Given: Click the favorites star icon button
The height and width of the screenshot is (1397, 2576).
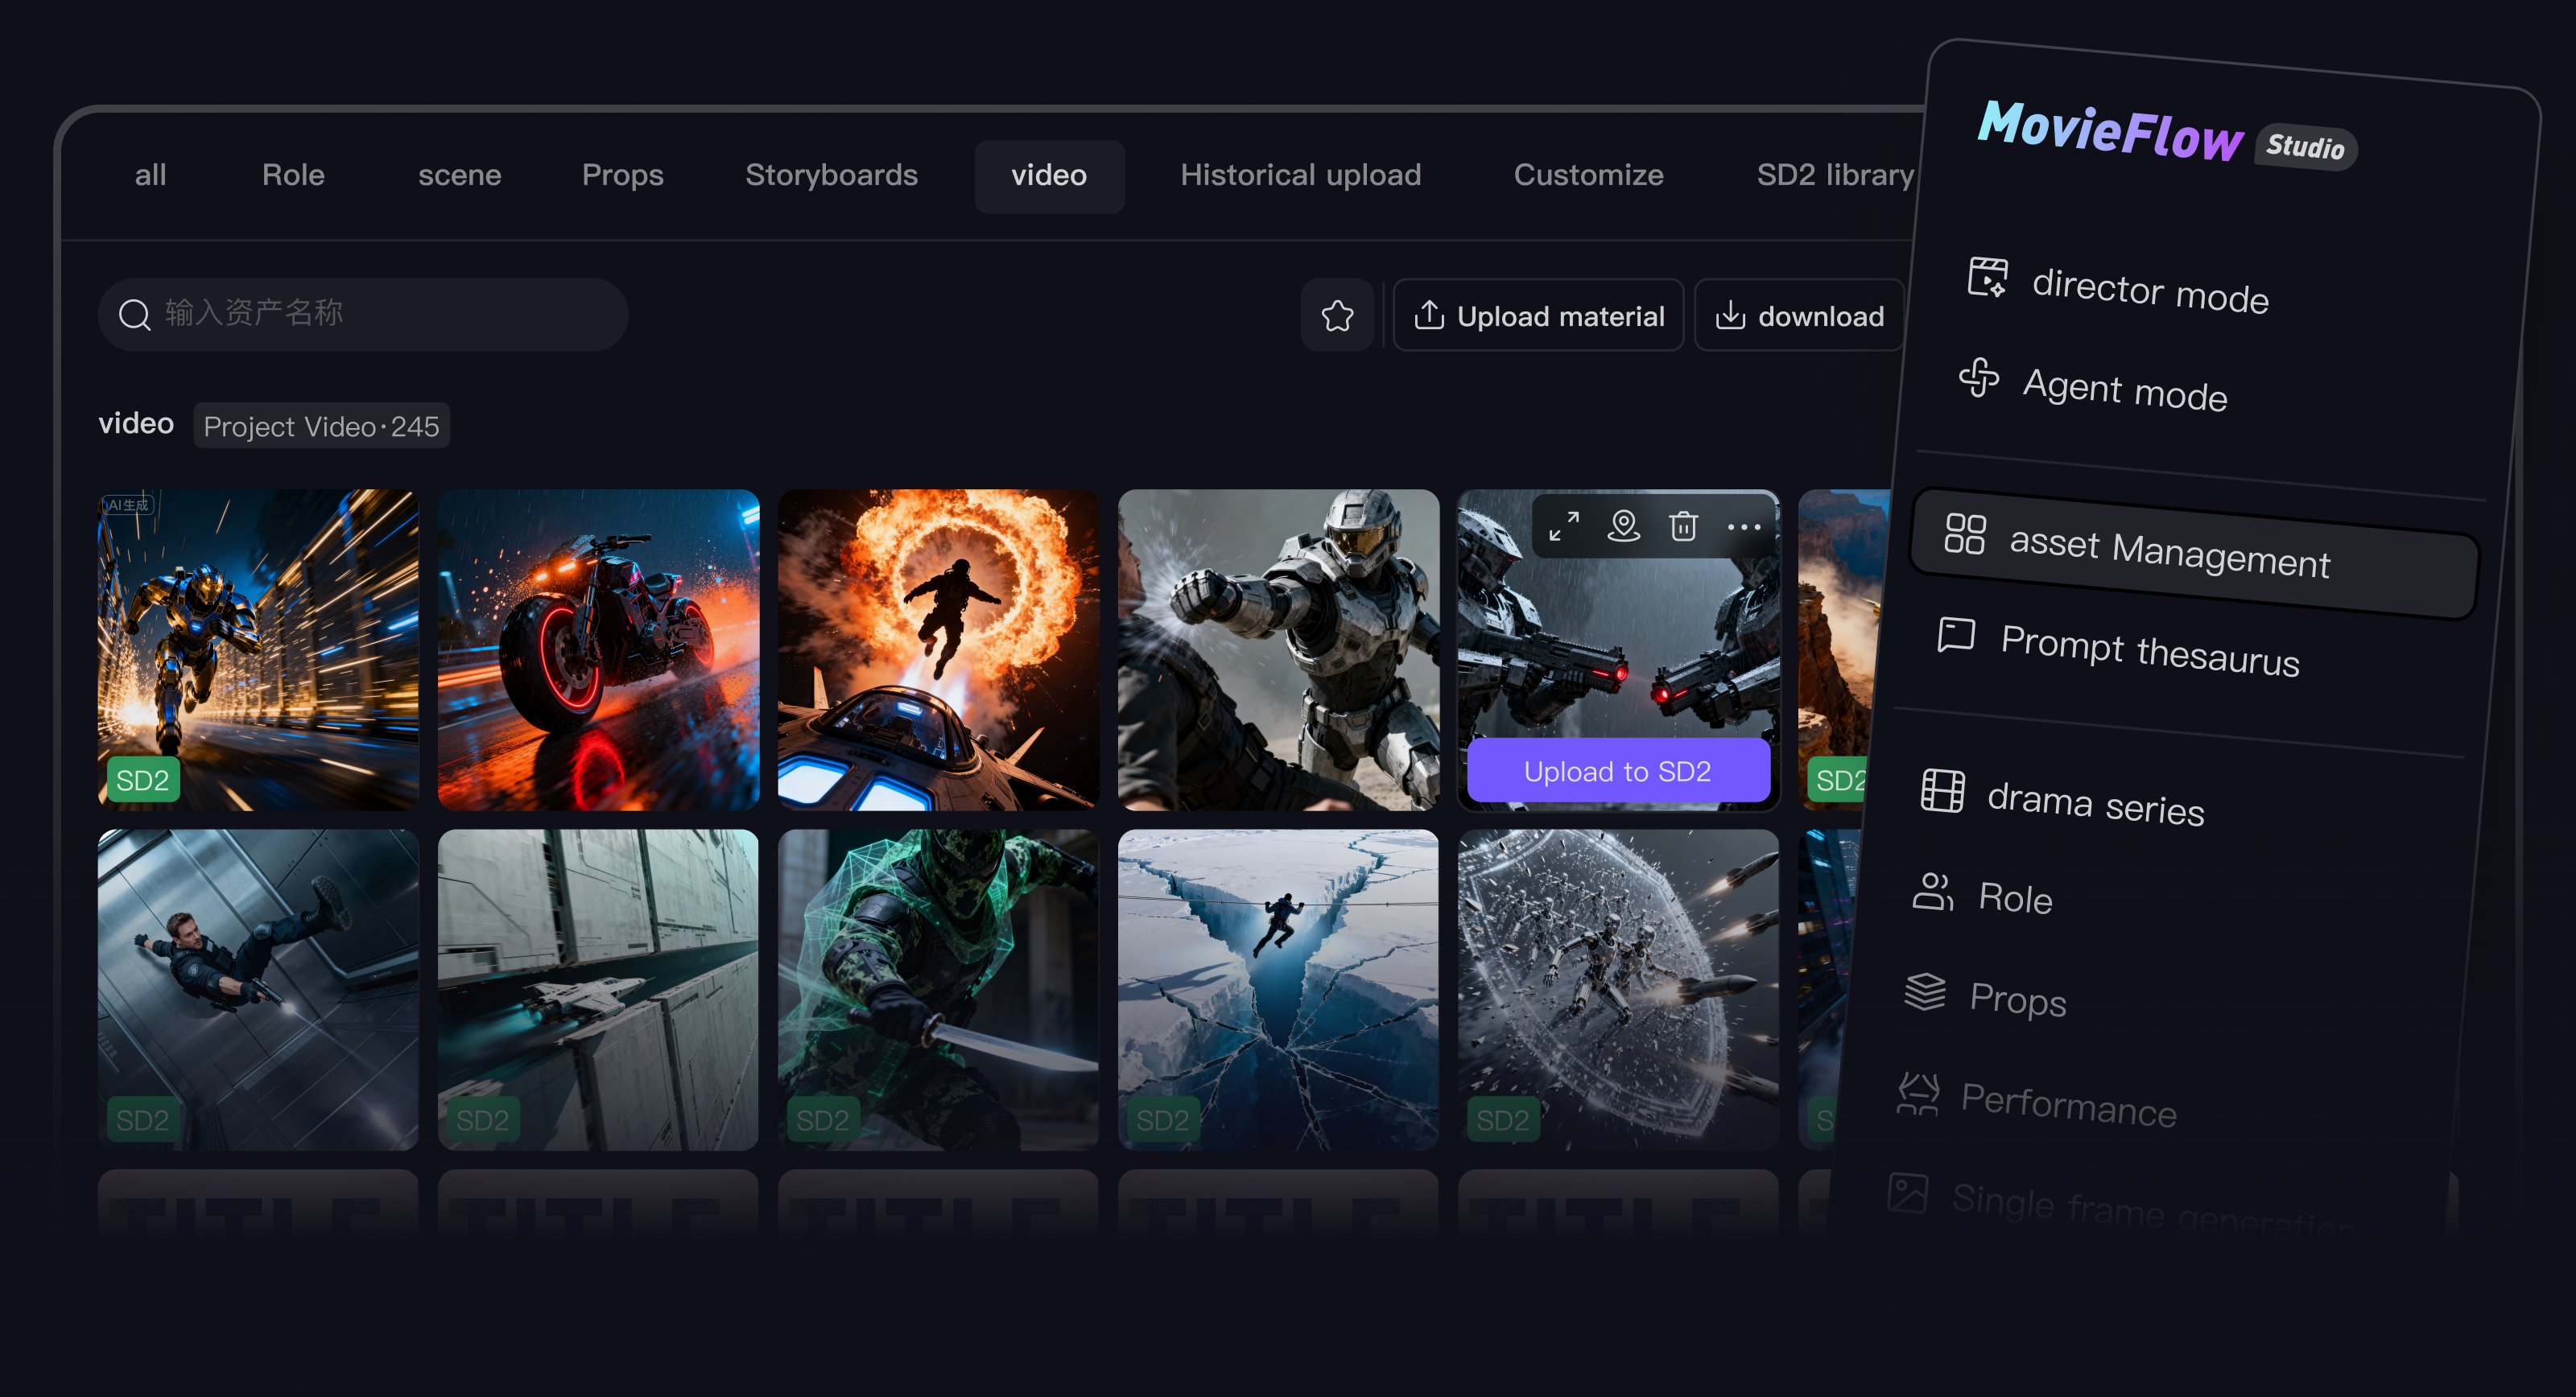Looking at the screenshot, I should 1337,316.
